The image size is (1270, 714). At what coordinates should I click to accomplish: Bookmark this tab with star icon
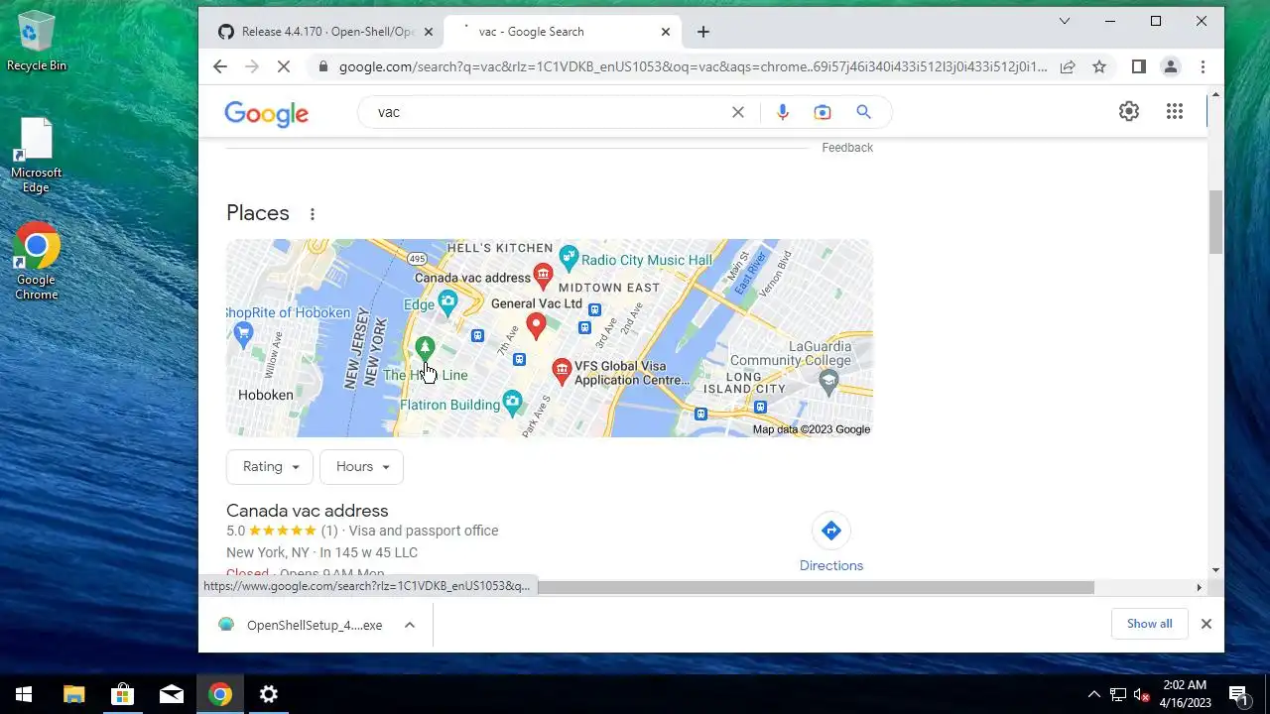click(x=1099, y=66)
